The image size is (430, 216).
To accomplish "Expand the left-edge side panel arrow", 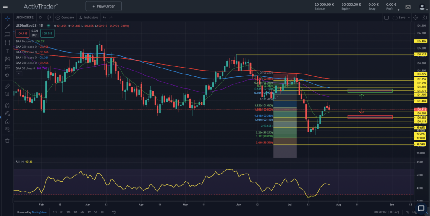I will [x=1, y=117].
